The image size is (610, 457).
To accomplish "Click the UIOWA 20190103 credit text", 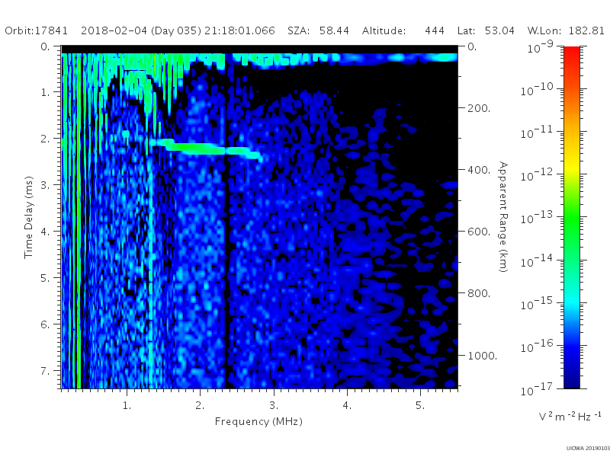I will (588, 449).
